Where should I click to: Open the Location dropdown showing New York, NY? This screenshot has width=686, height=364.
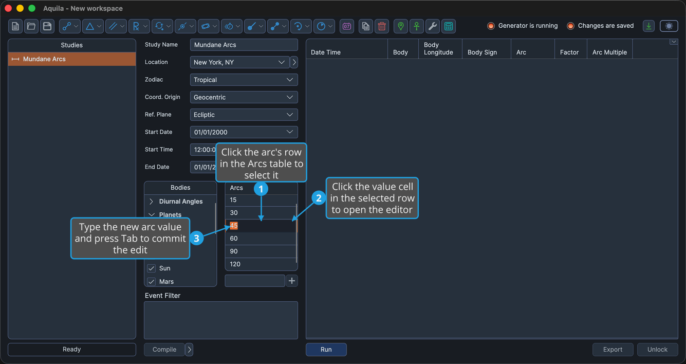point(239,62)
